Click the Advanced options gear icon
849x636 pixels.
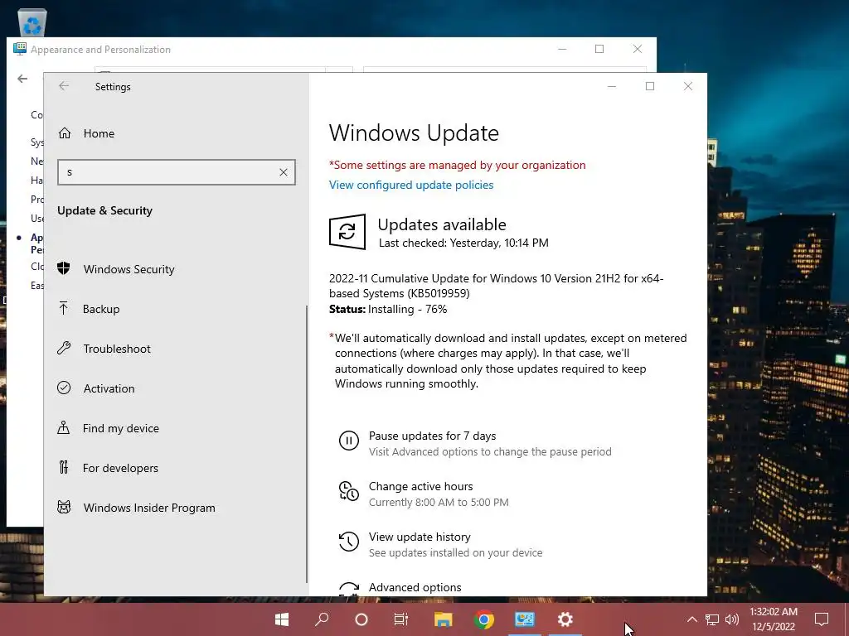click(349, 589)
